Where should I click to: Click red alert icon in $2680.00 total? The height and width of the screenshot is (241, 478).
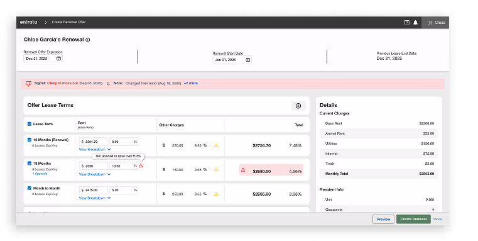pos(243,170)
